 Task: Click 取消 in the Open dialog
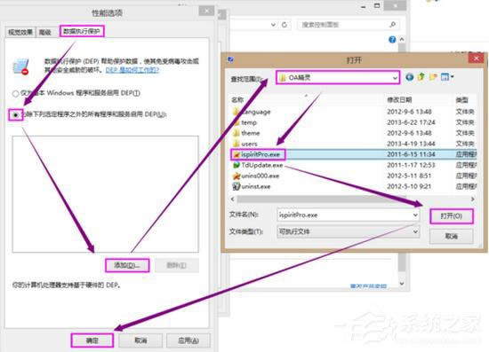pos(452,237)
